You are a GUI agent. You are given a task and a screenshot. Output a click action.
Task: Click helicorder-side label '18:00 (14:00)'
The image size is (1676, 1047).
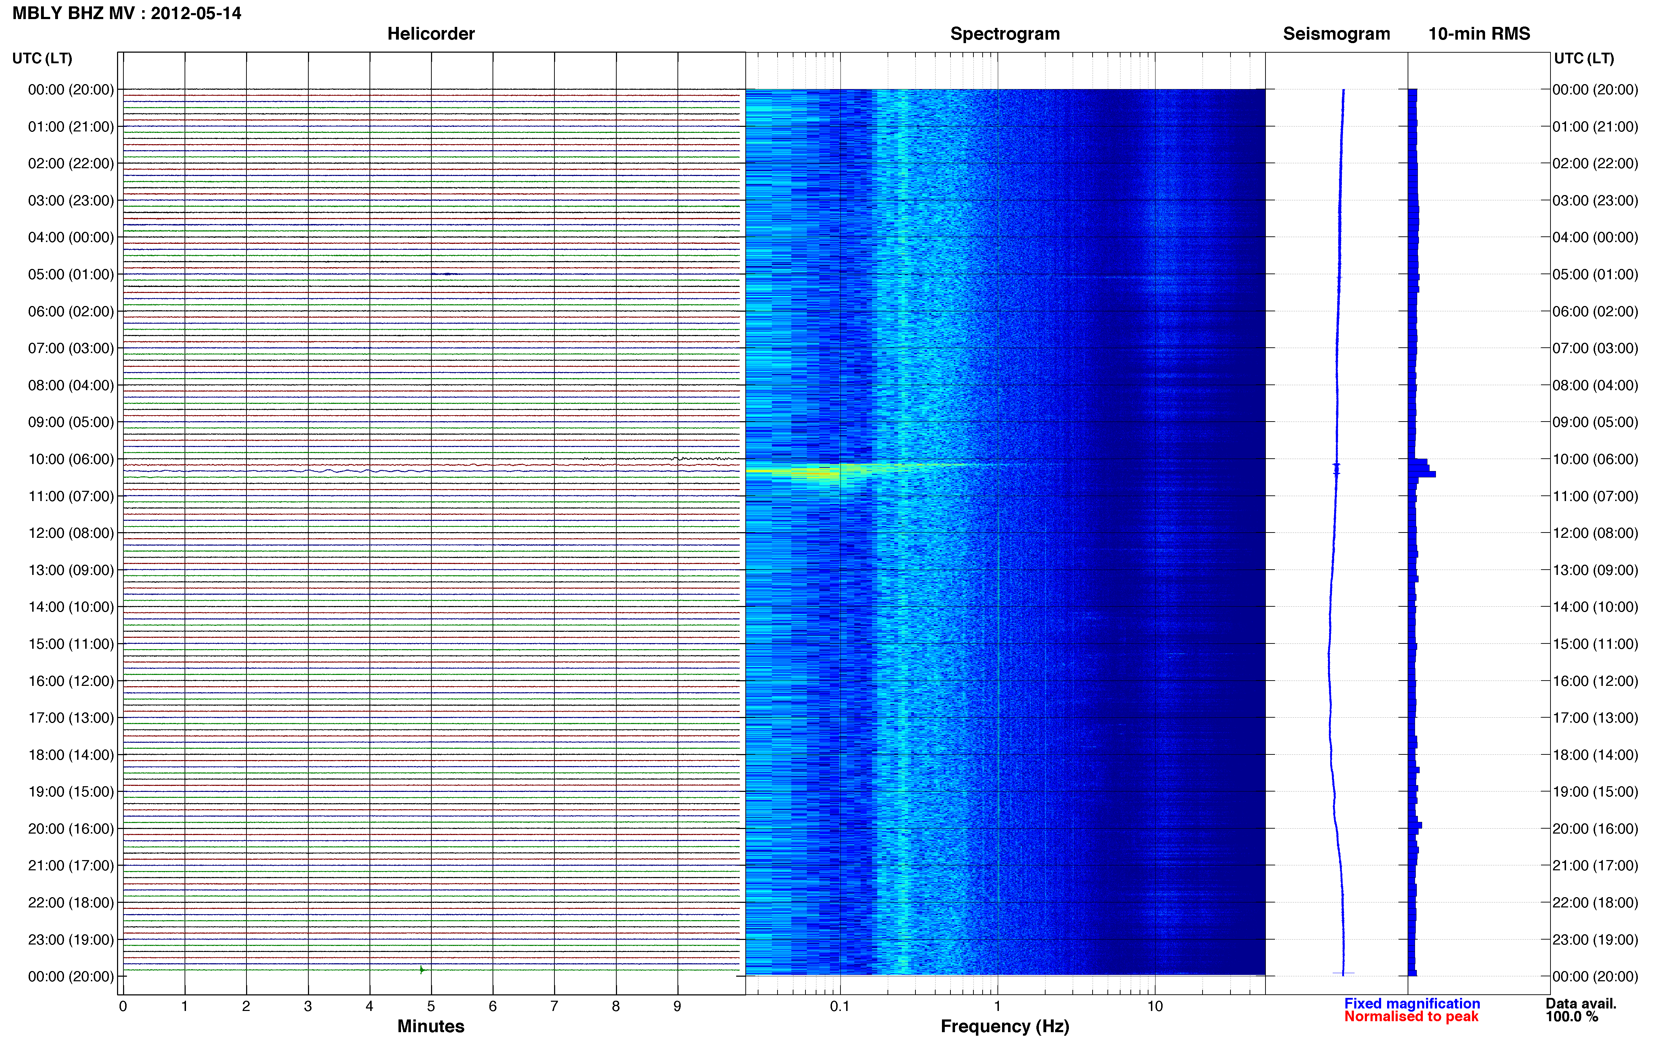[71, 755]
